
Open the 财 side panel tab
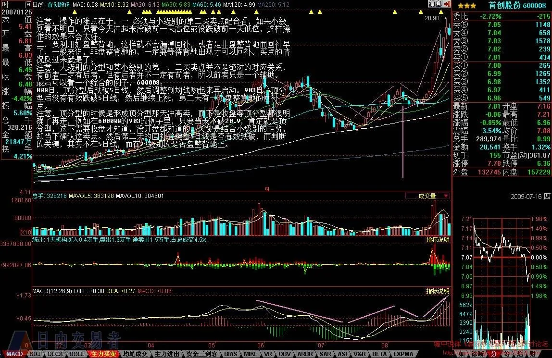point(533,354)
